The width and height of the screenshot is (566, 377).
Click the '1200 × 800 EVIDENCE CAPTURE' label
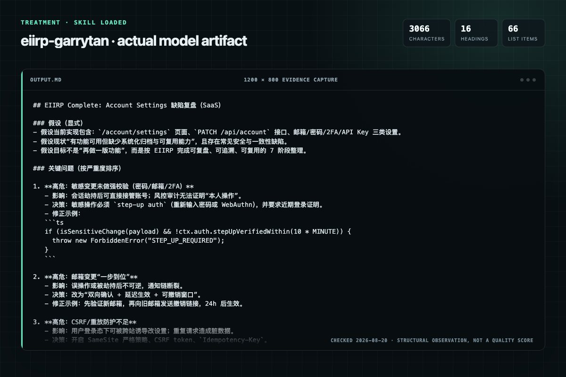pyautogui.click(x=291, y=80)
